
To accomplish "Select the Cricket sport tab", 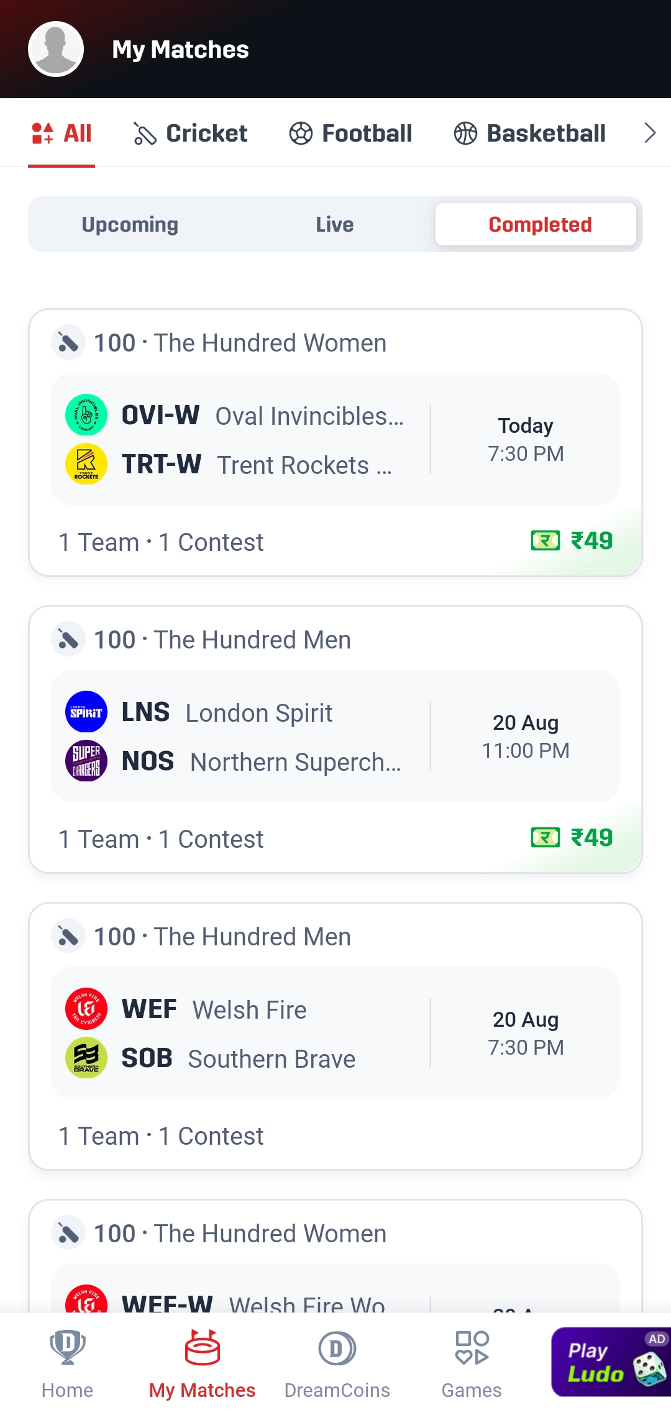I will click(x=191, y=134).
